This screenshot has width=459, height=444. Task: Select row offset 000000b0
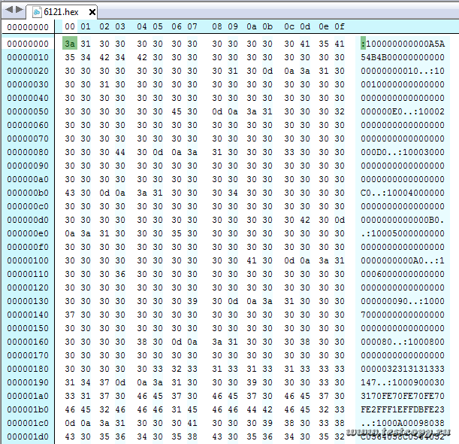coord(27,193)
